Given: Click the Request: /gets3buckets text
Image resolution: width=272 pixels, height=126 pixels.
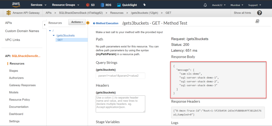Looking at the screenshot, I should (190, 39).
